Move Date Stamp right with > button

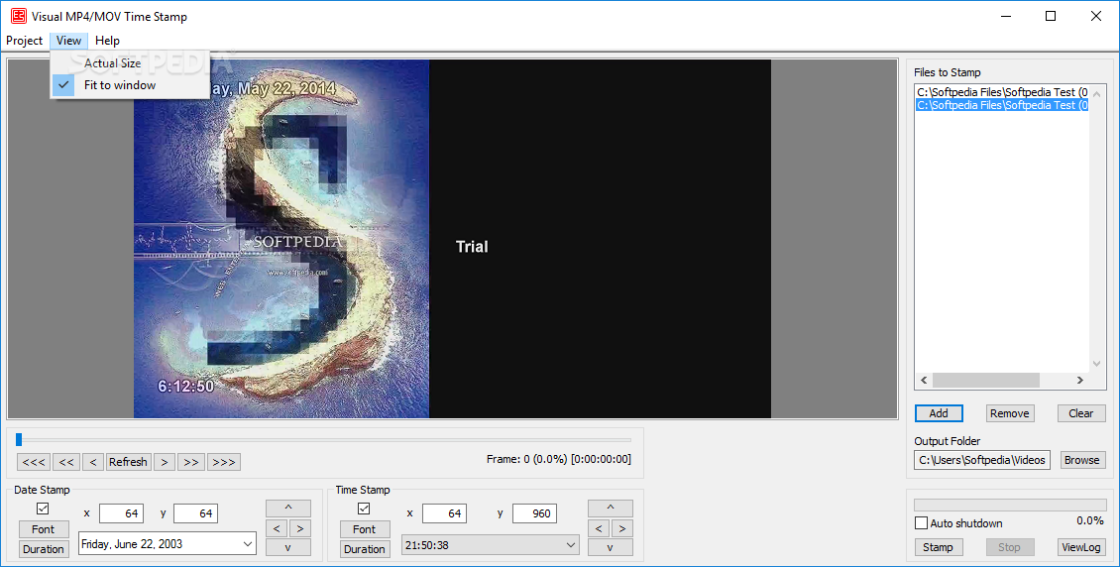tap(300, 528)
